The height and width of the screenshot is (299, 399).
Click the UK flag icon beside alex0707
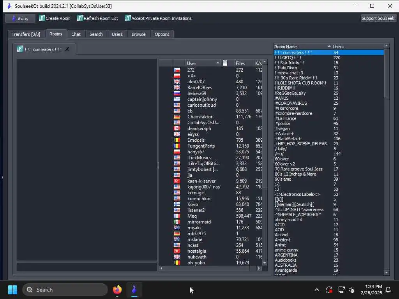point(177,82)
